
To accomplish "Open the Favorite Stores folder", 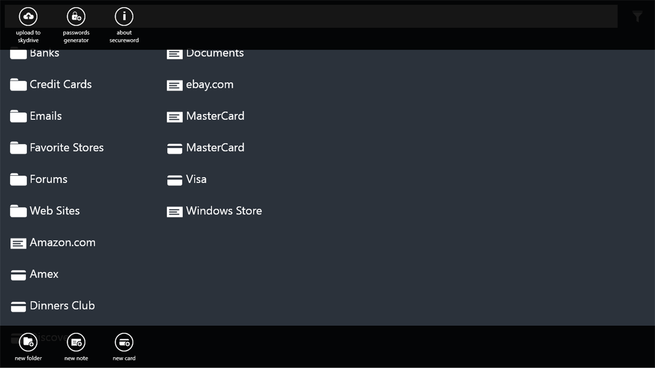I will pyautogui.click(x=66, y=147).
